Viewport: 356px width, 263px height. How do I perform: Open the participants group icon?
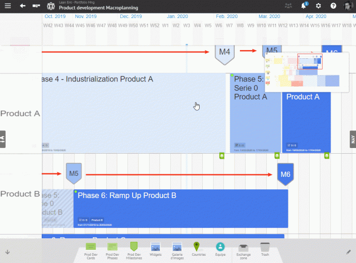click(x=288, y=6)
